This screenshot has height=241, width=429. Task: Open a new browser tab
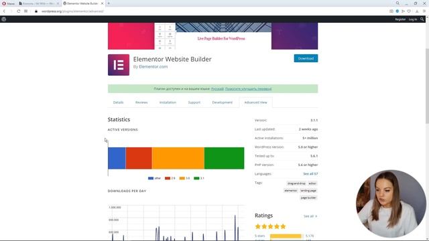point(109,3)
